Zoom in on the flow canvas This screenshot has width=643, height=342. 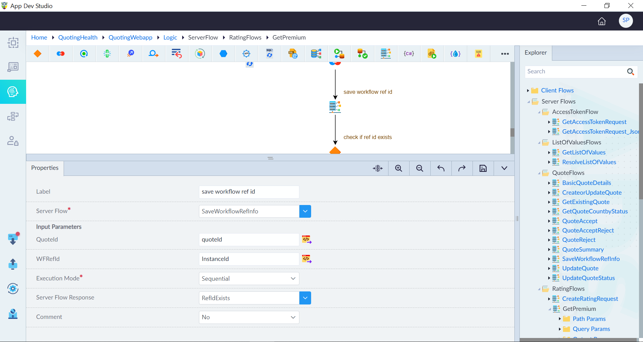399,168
